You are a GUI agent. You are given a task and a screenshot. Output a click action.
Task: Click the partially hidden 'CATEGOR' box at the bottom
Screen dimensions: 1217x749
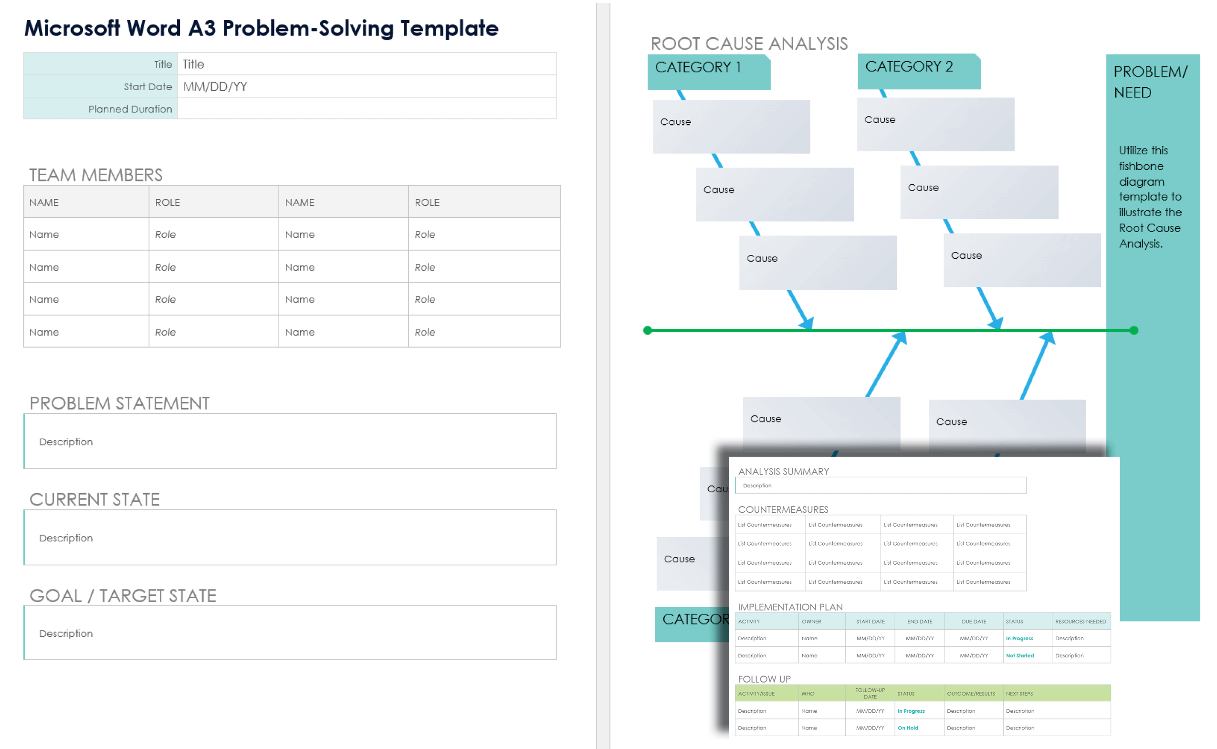coord(692,624)
